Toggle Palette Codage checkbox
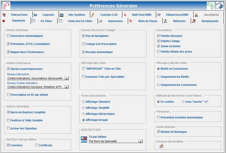Viewport: 226px width, 153px height. (158, 41)
